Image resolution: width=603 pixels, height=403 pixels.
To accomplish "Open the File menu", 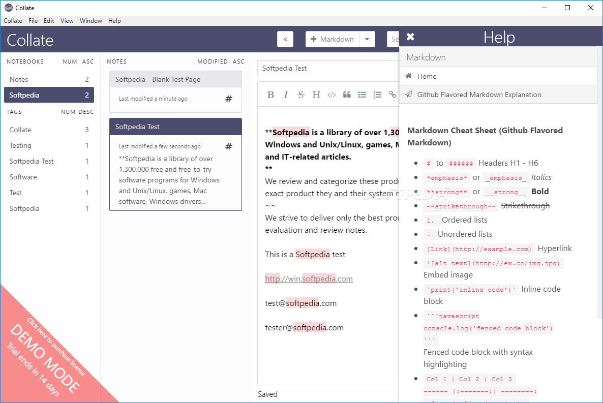I will [33, 21].
